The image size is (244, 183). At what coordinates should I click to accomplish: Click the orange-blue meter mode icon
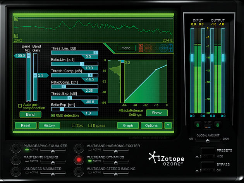click(x=208, y=127)
